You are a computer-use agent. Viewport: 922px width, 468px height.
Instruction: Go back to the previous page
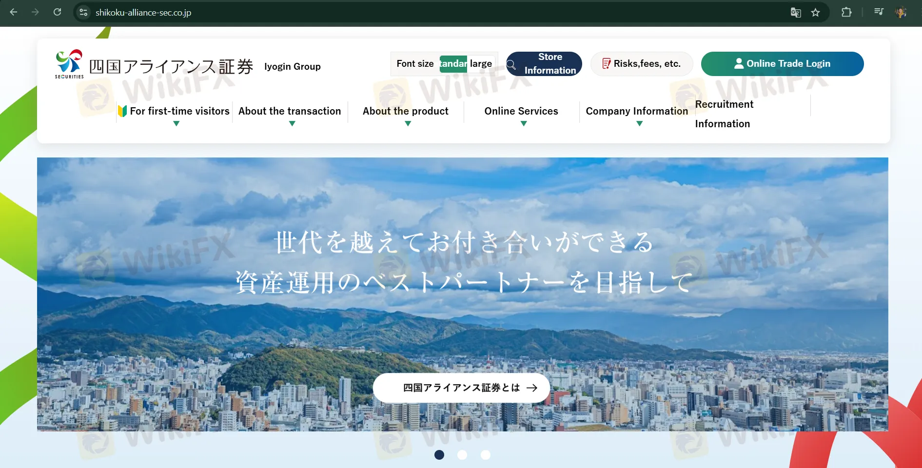click(x=14, y=12)
